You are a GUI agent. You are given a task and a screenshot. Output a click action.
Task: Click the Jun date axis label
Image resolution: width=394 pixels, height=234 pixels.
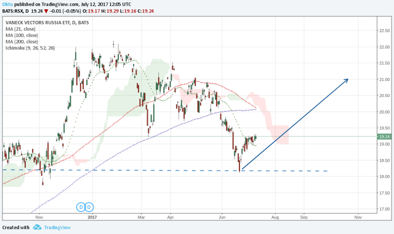tap(222, 217)
